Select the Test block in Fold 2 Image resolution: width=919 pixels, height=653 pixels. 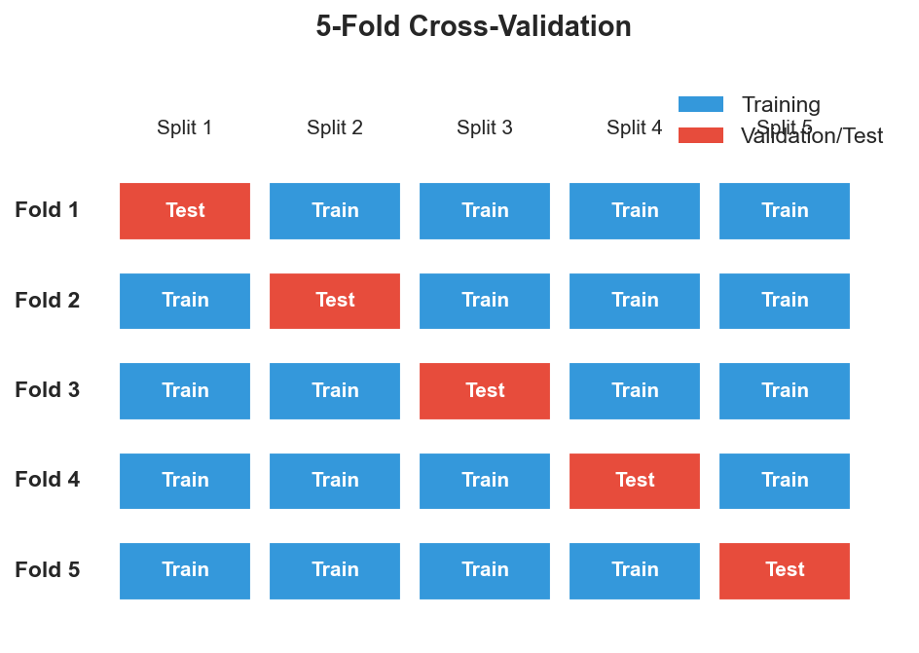[335, 301]
